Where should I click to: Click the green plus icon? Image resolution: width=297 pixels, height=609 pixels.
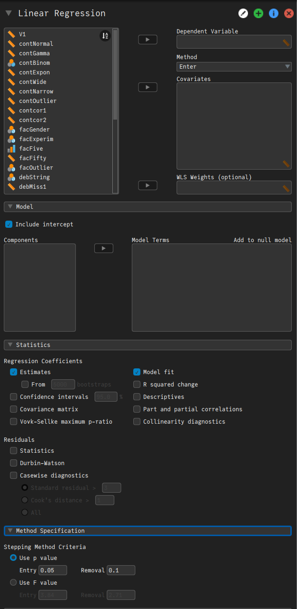tap(258, 13)
